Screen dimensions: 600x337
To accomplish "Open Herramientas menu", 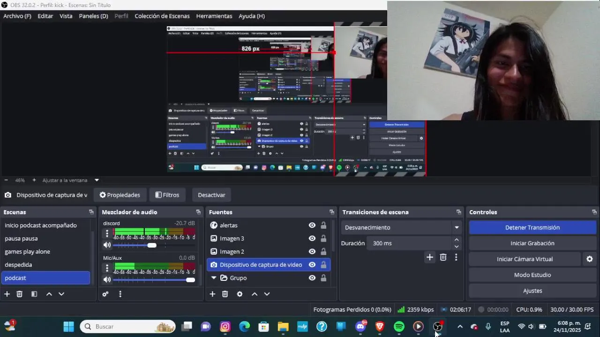I will pyautogui.click(x=214, y=16).
